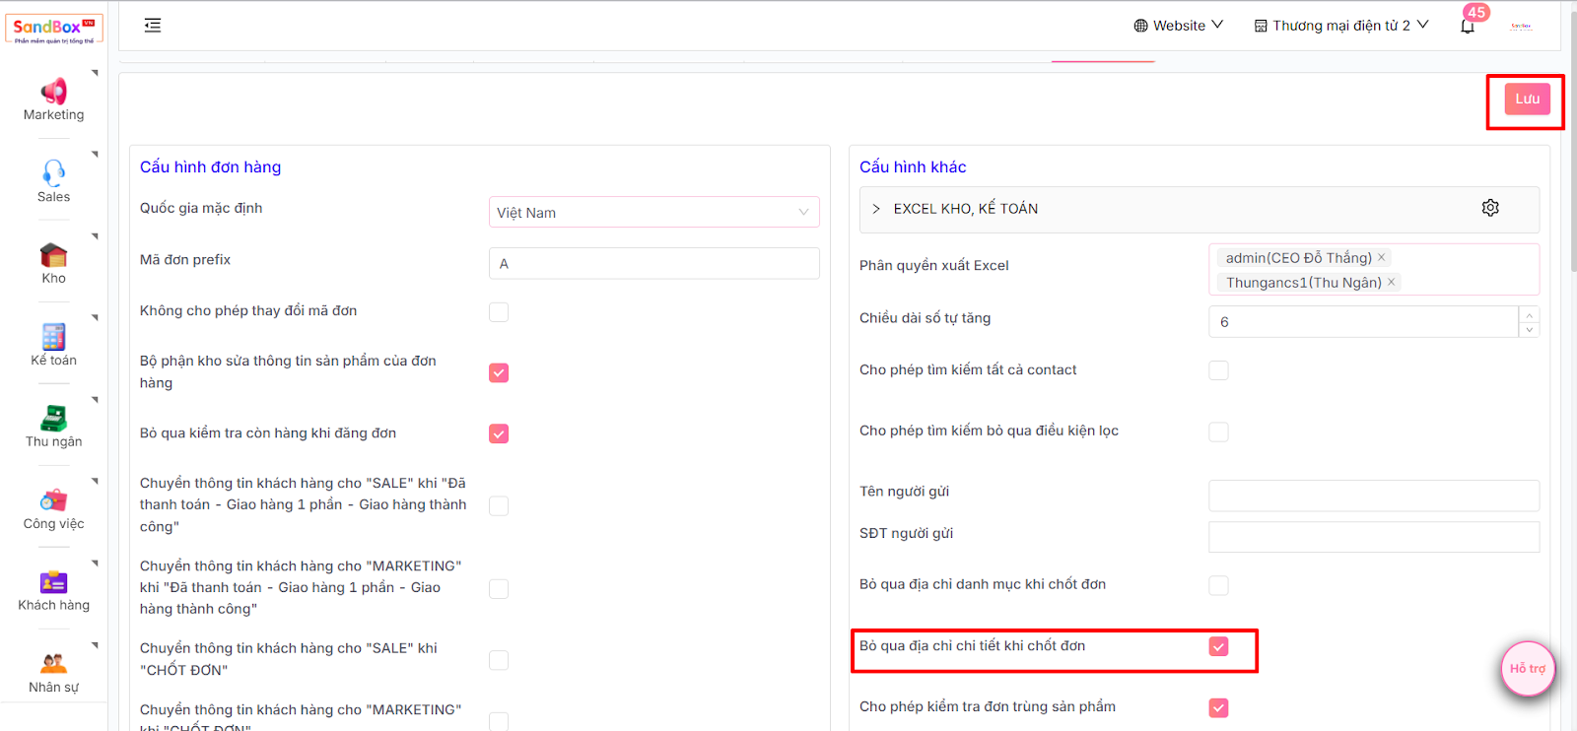Image resolution: width=1577 pixels, height=731 pixels.
Task: Uncheck "Bỏ qua địa chỉ chi tiết khi chốt đơn"
Action: (x=1219, y=646)
